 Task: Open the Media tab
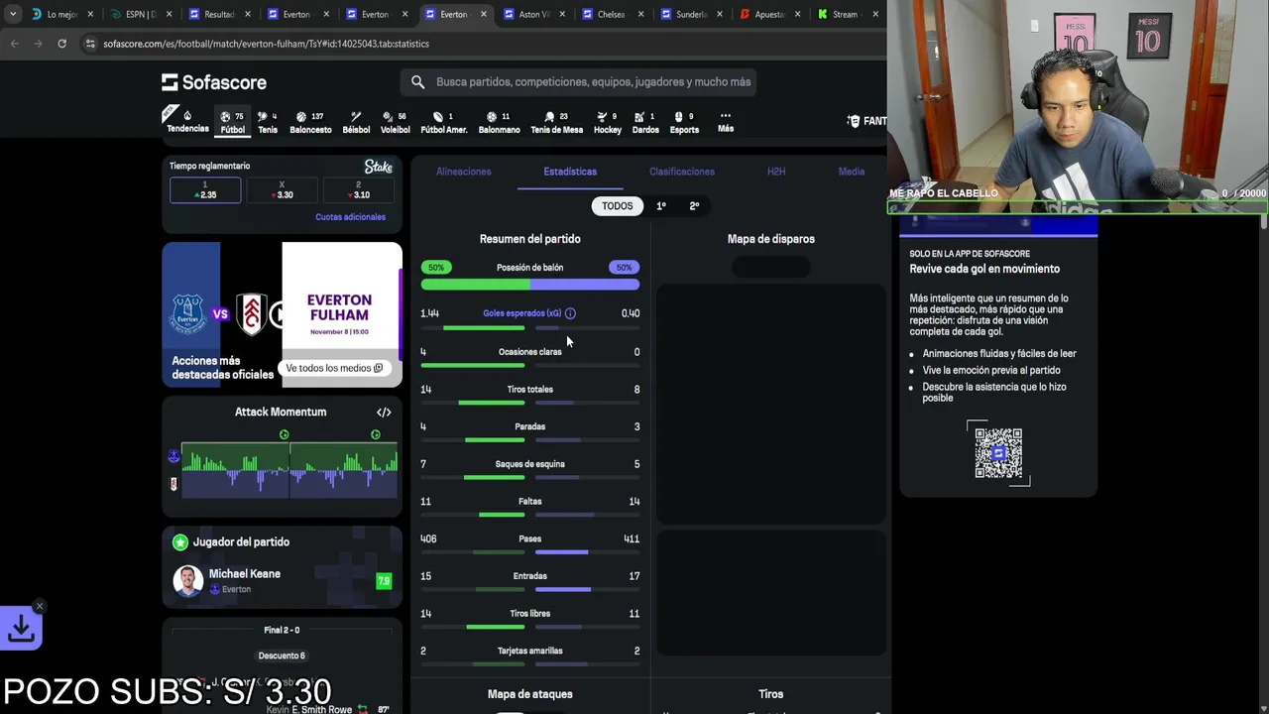(x=851, y=172)
